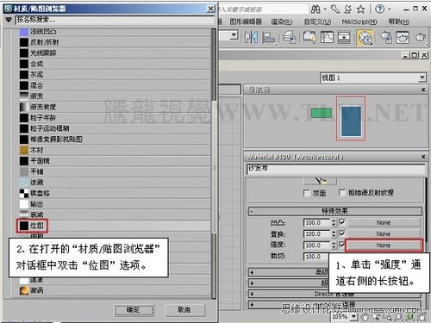The width and height of the screenshot is (431, 323).
Task: Click the eyedropper pick material button
Action: [320, 181]
